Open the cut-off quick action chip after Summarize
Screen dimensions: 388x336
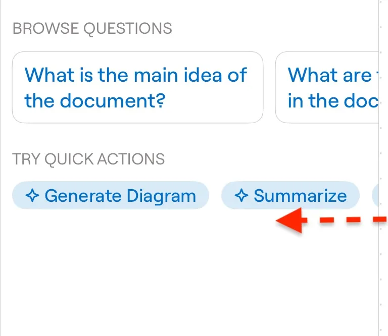tap(375, 195)
